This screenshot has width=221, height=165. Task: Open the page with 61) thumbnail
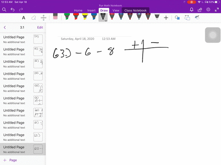23,125
